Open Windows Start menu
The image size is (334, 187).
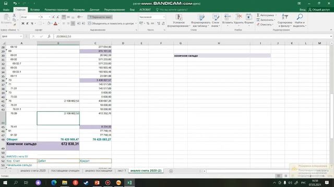coord(5,182)
